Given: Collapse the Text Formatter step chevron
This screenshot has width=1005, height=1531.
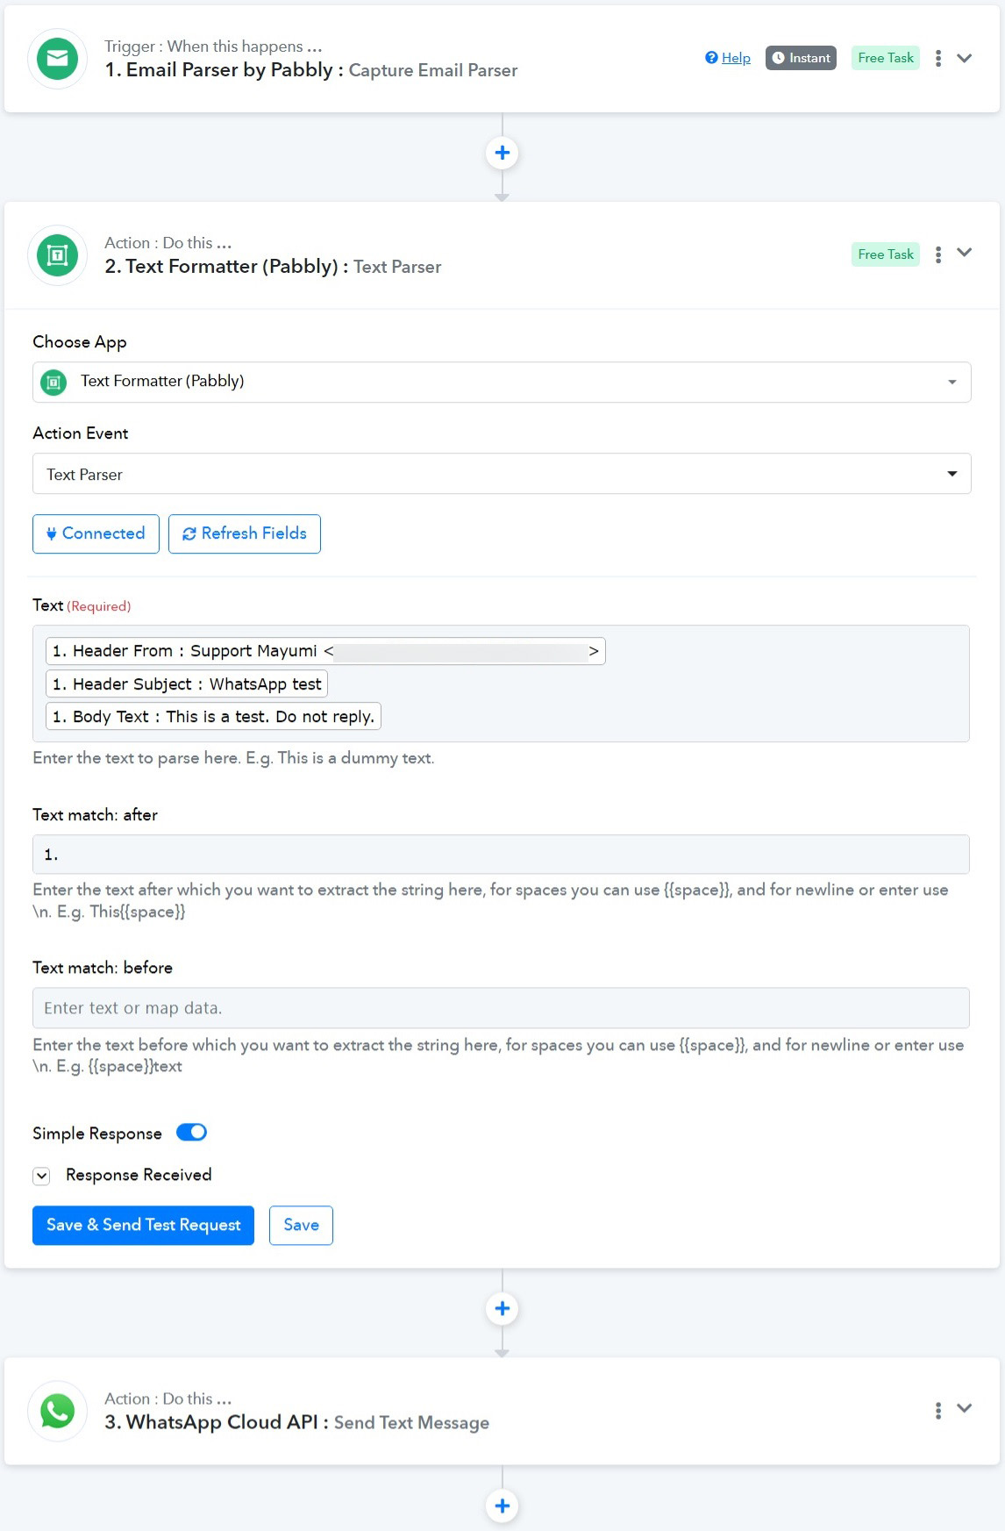Looking at the screenshot, I should coord(965,253).
